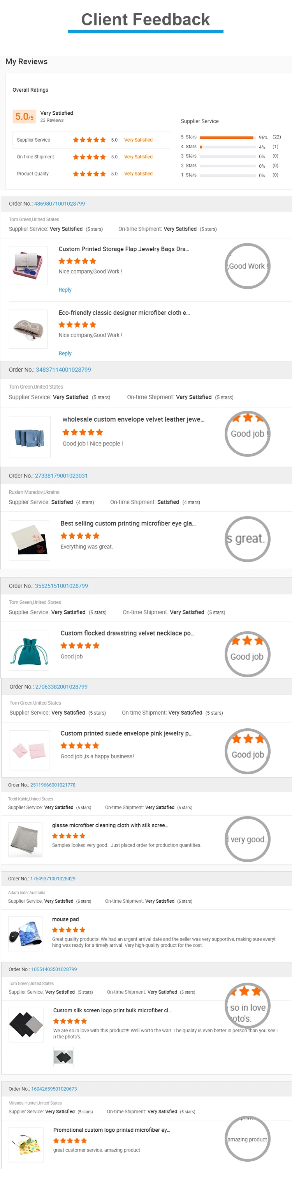Click the mouse pad product image
292x1198 pixels.
(26, 933)
